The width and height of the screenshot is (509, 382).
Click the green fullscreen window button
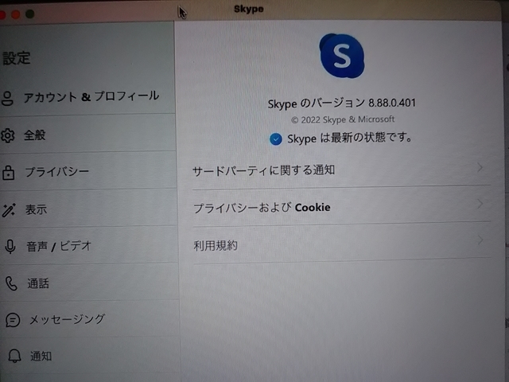pos(30,14)
